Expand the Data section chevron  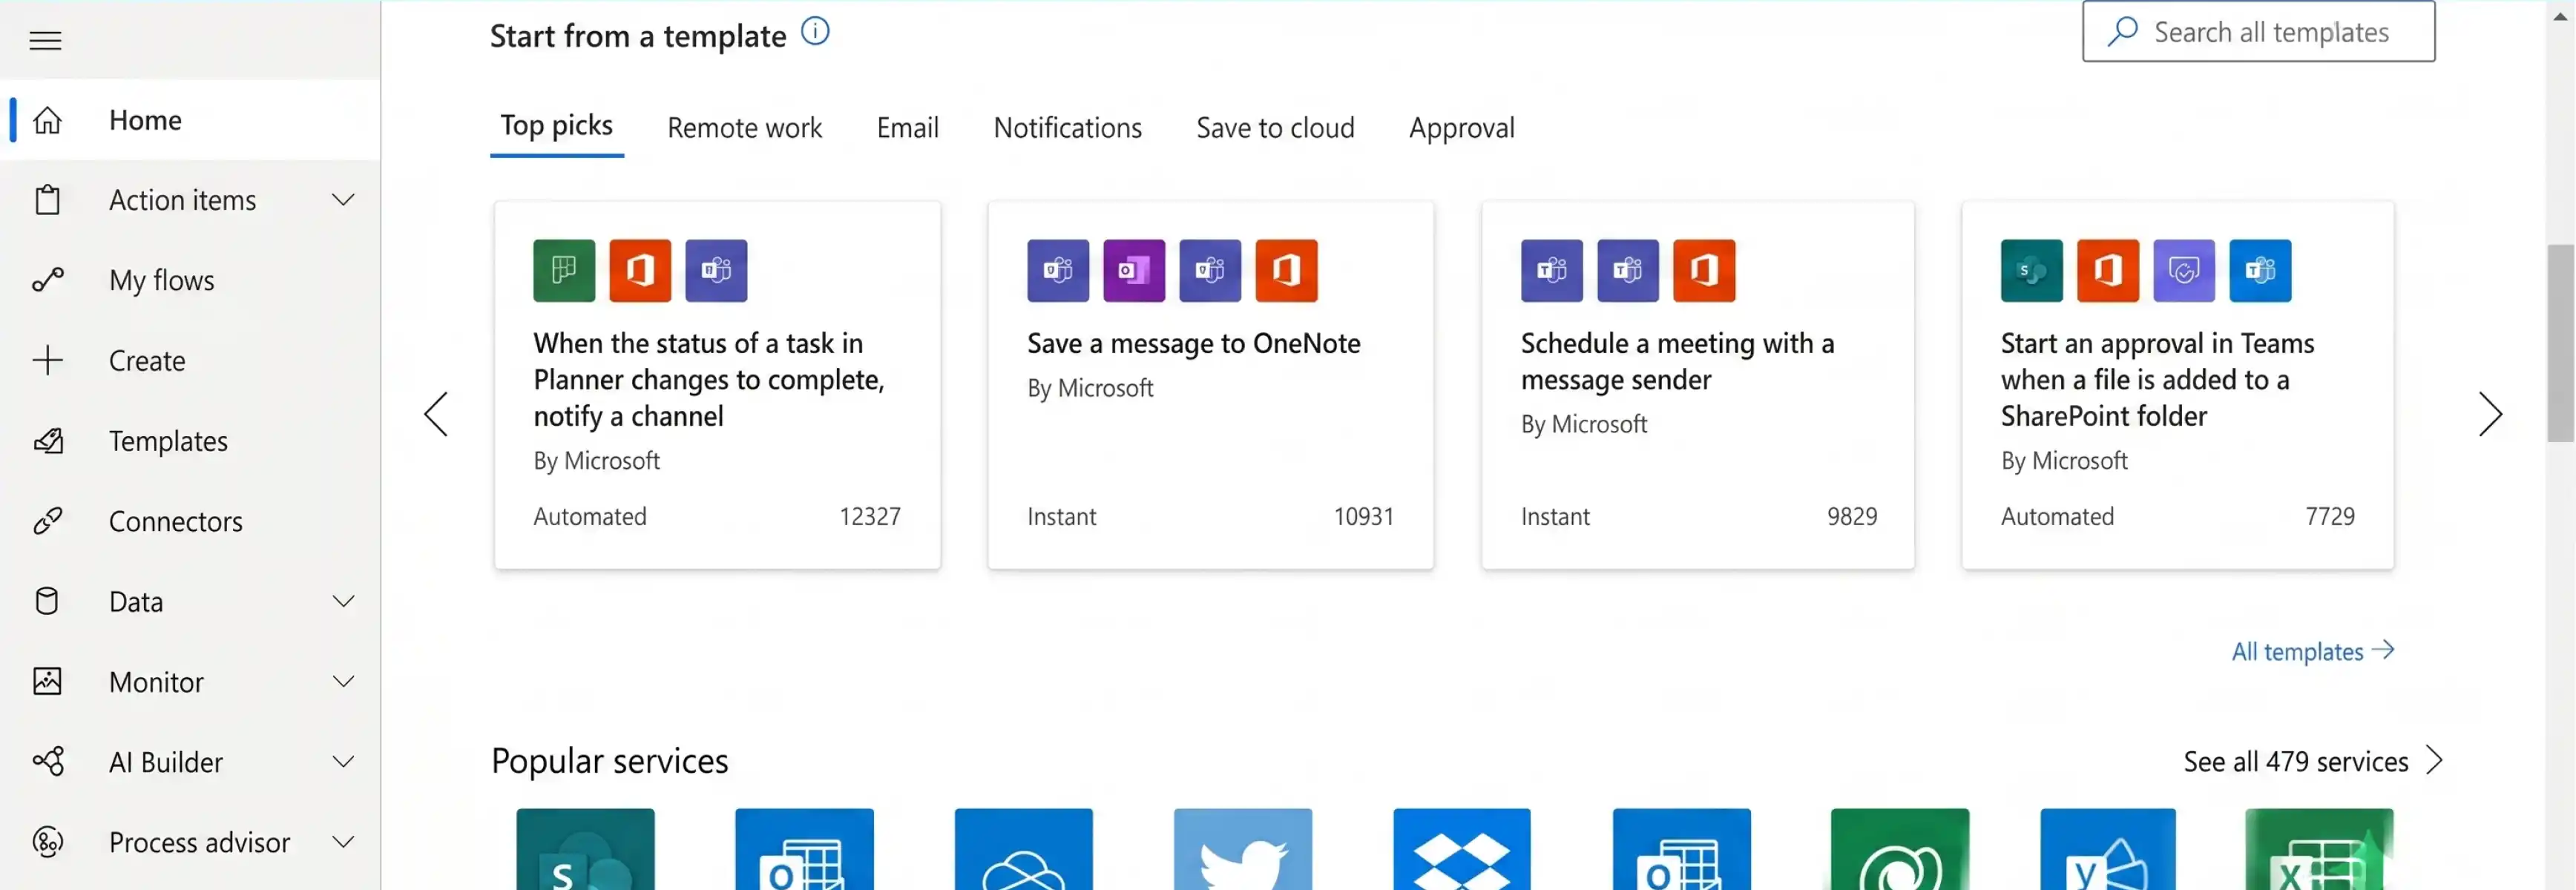343,601
